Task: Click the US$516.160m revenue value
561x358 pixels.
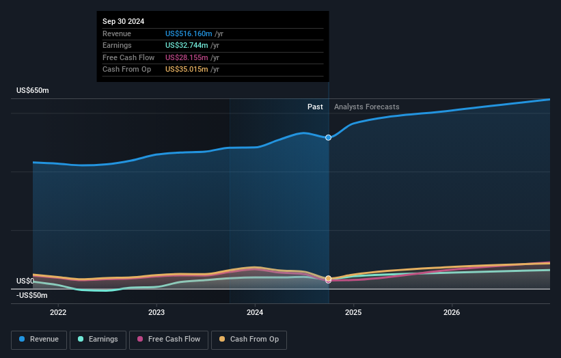Action: click(189, 33)
